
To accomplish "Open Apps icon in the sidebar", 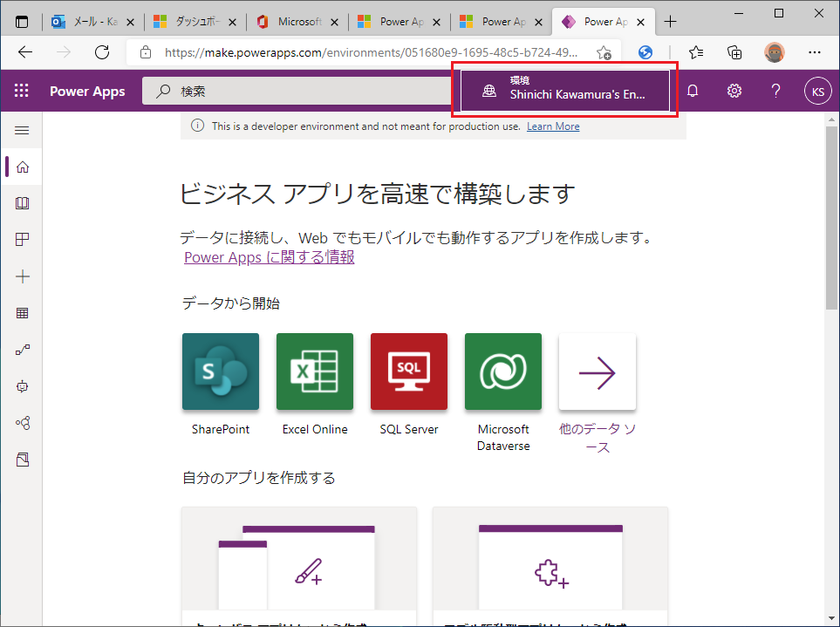I will click(23, 239).
